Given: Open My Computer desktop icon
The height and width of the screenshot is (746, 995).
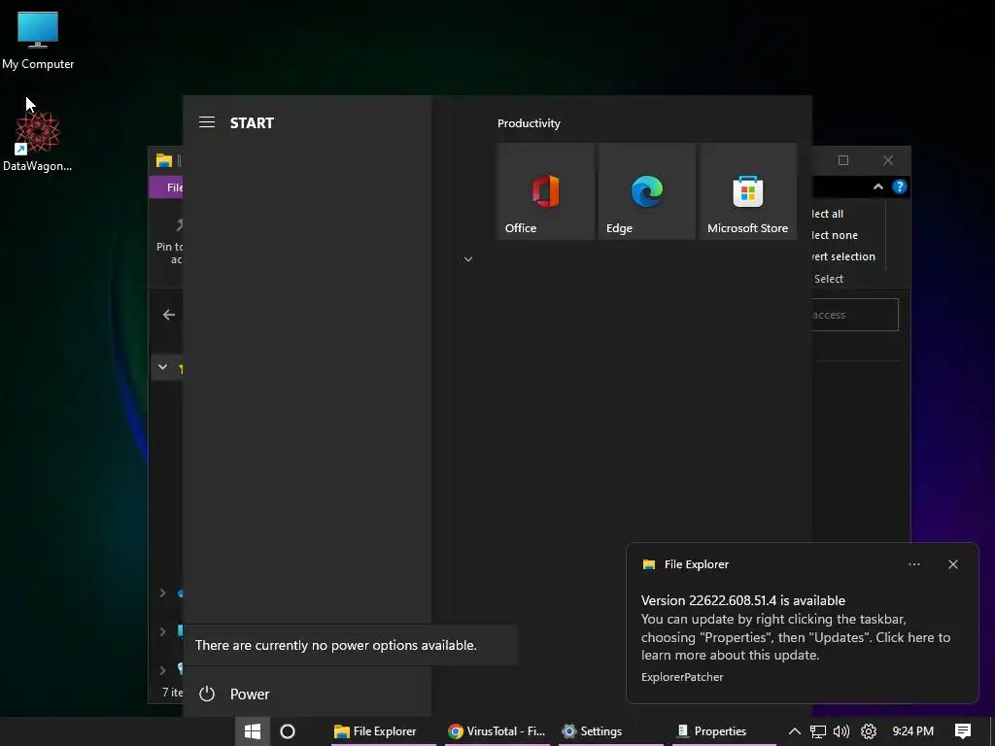Looking at the screenshot, I should (x=38, y=41).
